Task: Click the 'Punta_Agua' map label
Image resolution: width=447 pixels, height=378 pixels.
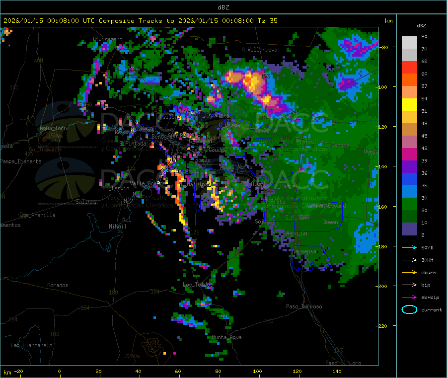Action: 226,337
